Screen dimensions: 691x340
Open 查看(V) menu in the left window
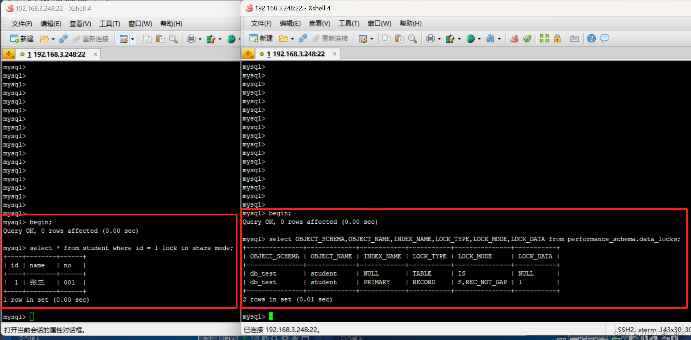click(80, 24)
